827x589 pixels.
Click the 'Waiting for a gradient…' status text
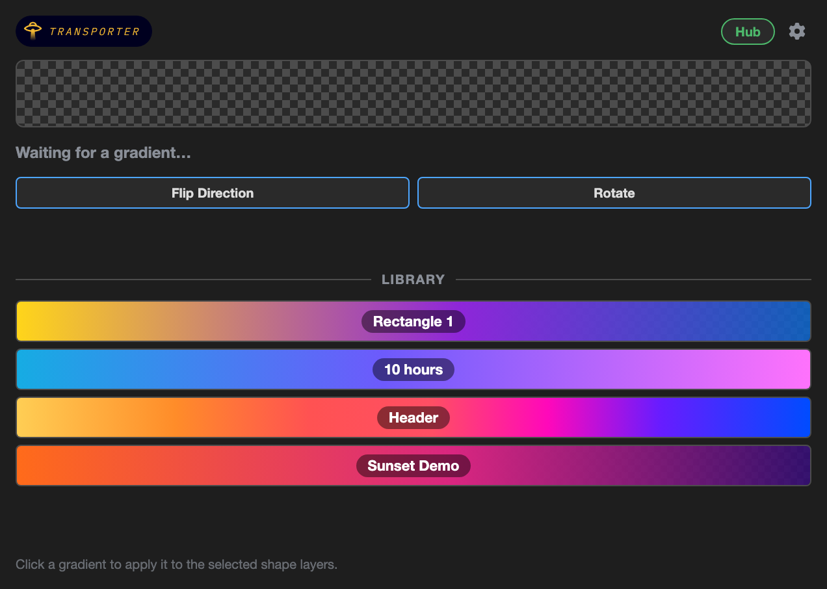click(x=103, y=153)
